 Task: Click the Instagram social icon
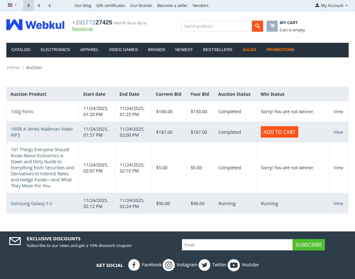point(169,265)
